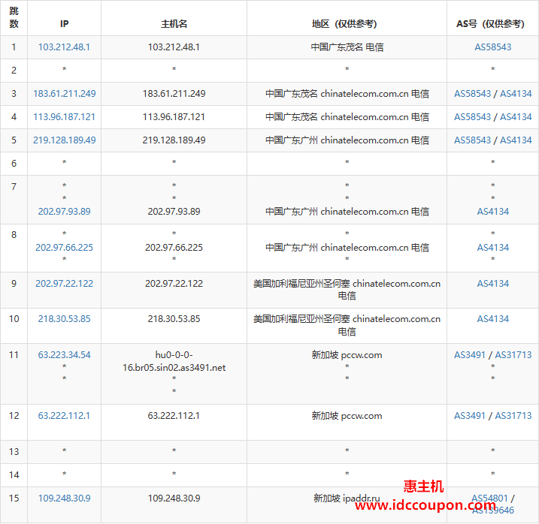The width and height of the screenshot is (539, 524).
Task: Click AS4134 link in hop 4 row
Action: [x=516, y=117]
